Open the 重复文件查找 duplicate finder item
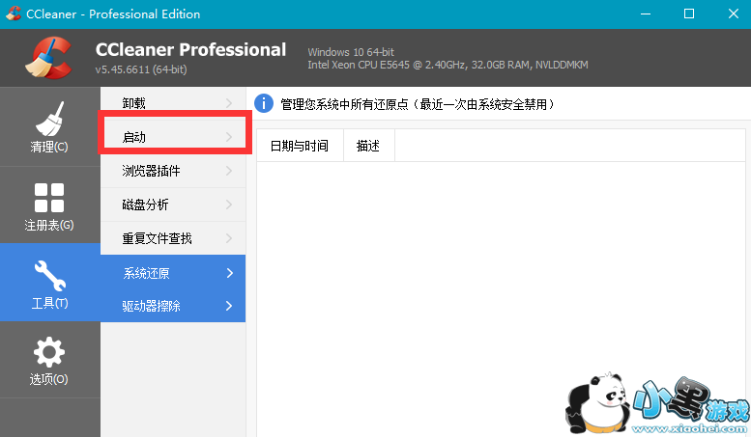The image size is (751, 437). [173, 238]
